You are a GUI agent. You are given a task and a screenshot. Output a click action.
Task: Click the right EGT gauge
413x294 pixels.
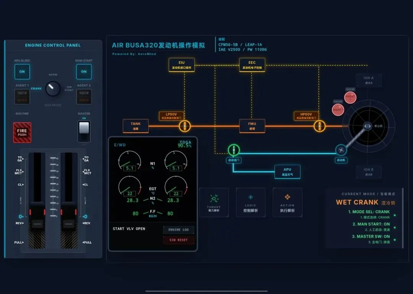tap(176, 186)
